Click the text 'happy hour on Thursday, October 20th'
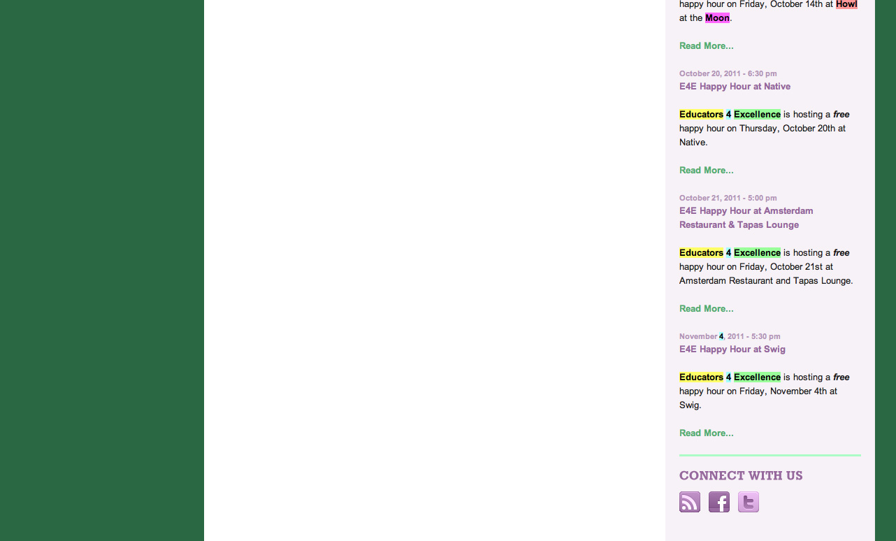The image size is (896, 541). [x=756, y=129]
